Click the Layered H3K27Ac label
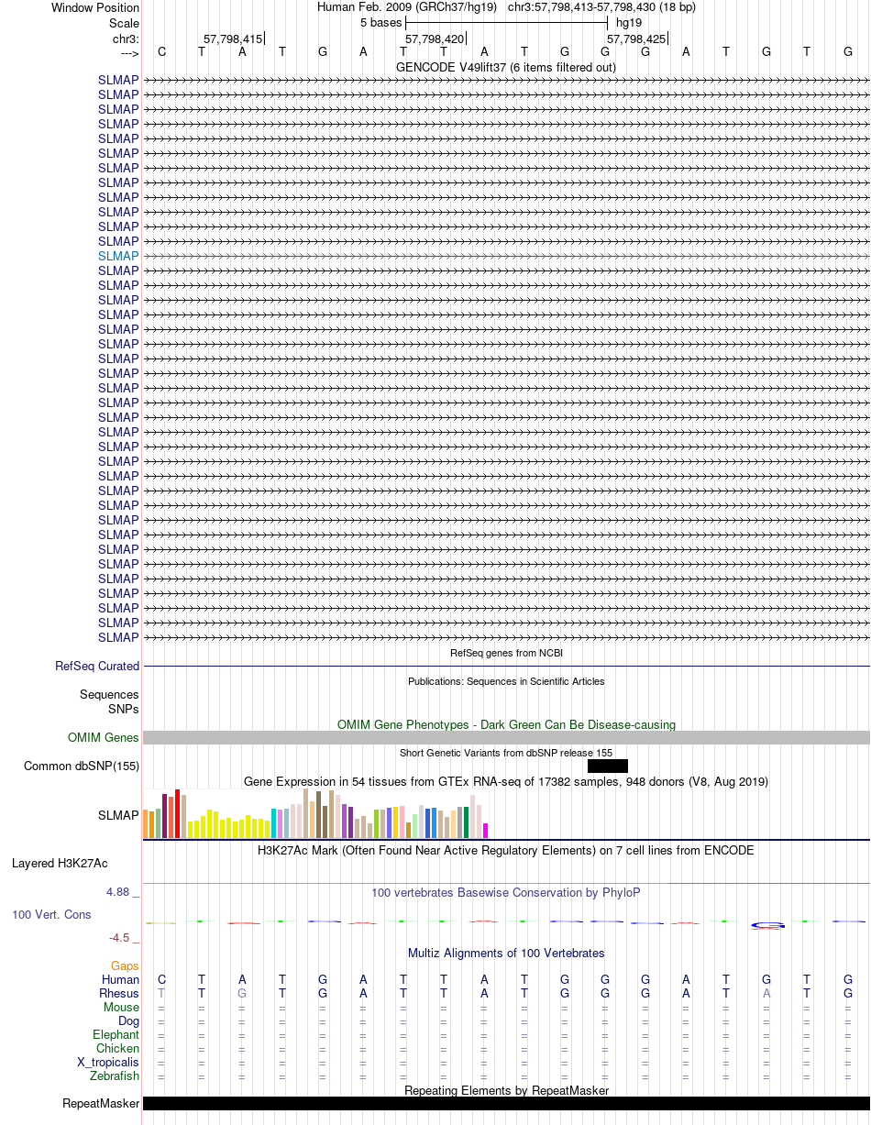The image size is (871, 1125). [60, 864]
